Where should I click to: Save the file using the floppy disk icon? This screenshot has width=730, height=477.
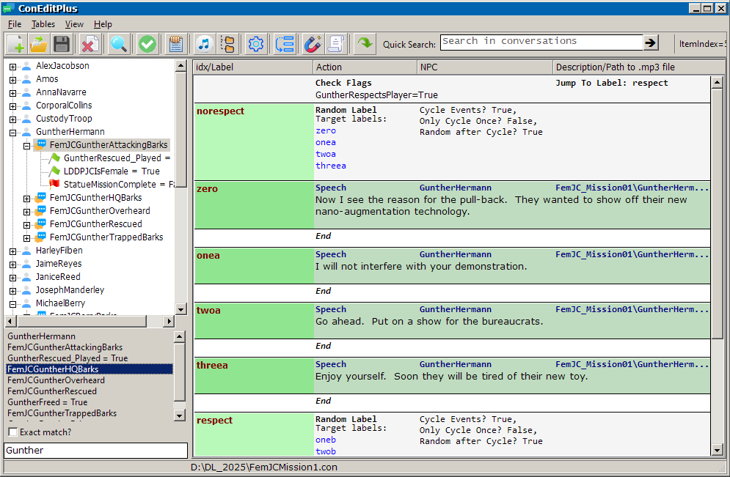coord(62,44)
